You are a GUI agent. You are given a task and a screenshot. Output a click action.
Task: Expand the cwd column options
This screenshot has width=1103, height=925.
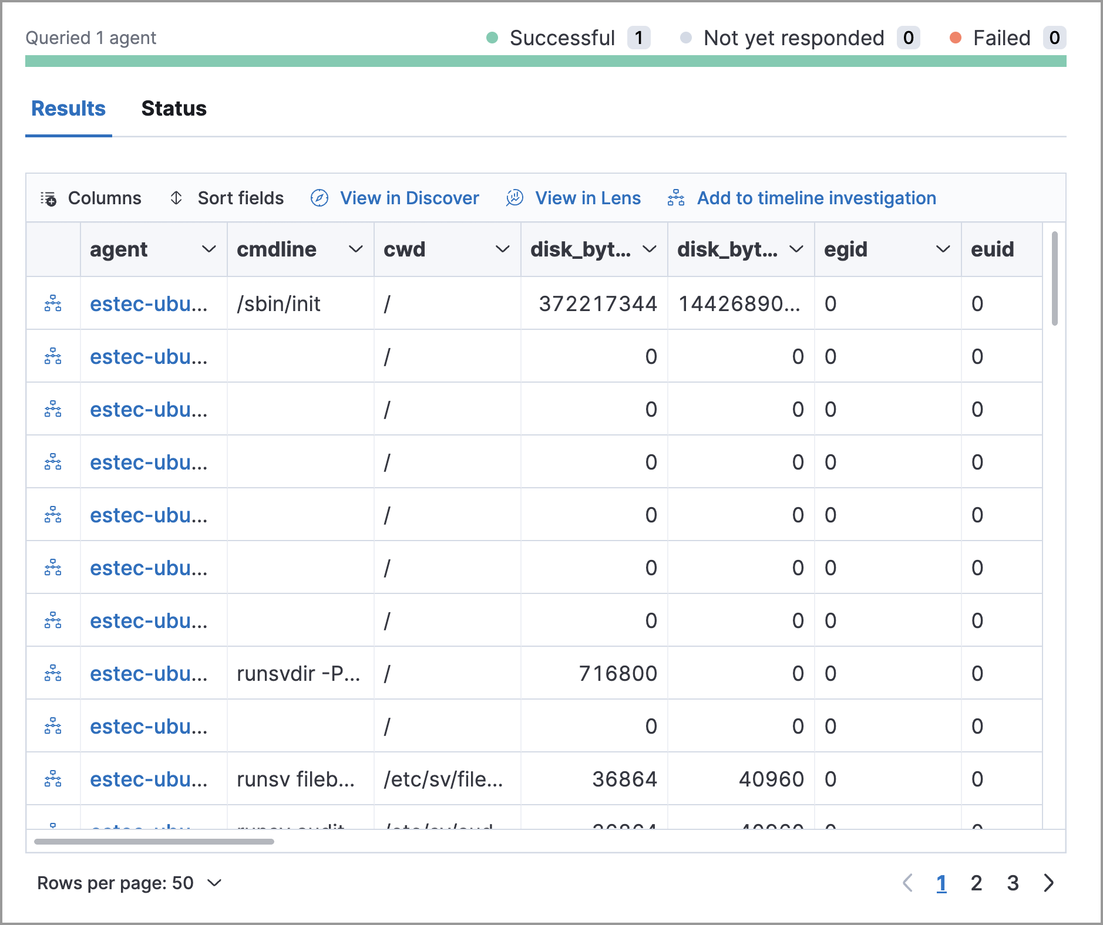tap(503, 249)
